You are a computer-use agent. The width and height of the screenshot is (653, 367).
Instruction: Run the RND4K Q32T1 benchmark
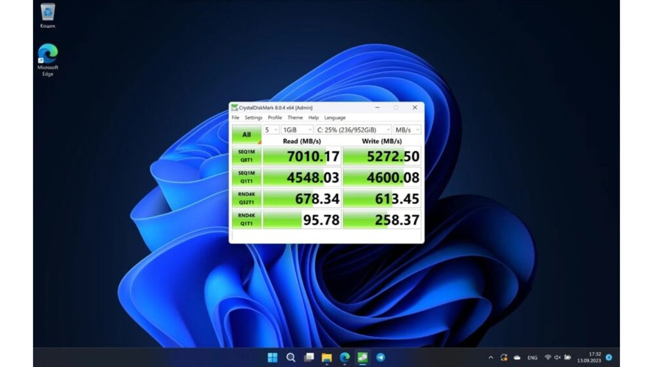coord(246,198)
